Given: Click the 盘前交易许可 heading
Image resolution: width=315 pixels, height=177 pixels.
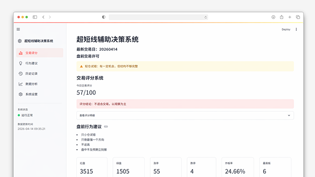Looking at the screenshot, I should click(x=88, y=56).
